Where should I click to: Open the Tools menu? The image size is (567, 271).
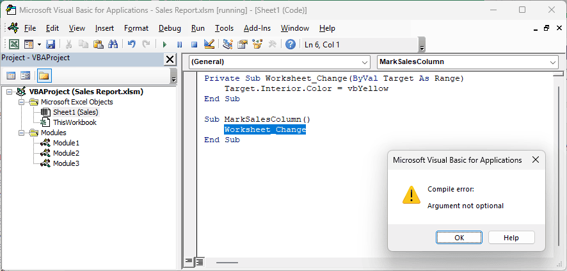(x=224, y=28)
